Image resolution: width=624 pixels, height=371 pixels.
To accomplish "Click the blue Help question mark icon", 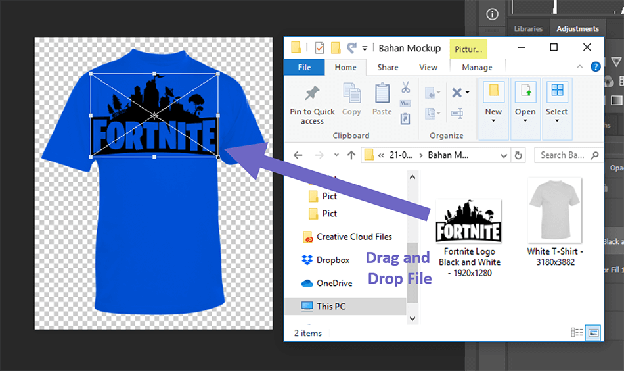I will pyautogui.click(x=595, y=67).
